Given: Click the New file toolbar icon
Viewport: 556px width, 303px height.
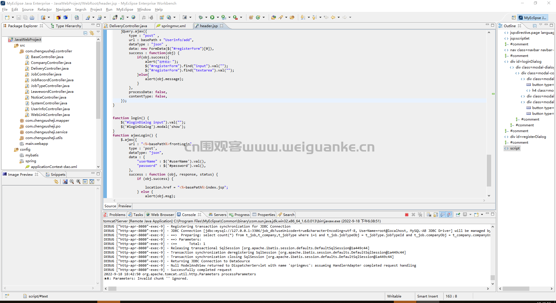Looking at the screenshot, I should [x=7, y=17].
